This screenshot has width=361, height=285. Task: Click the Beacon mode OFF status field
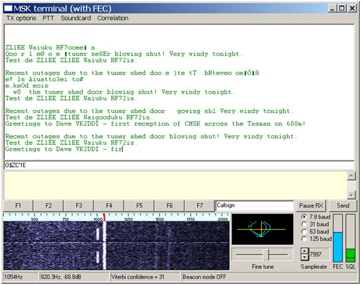(x=269, y=277)
